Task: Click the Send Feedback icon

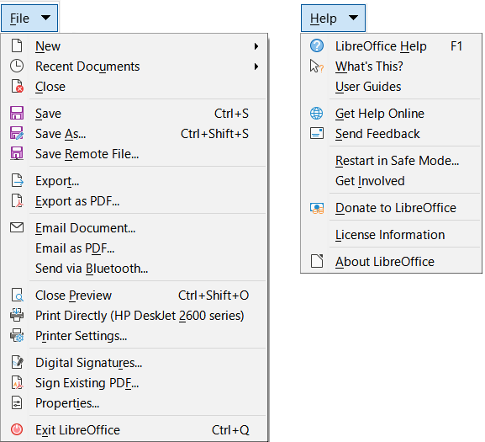Action: pos(317,133)
